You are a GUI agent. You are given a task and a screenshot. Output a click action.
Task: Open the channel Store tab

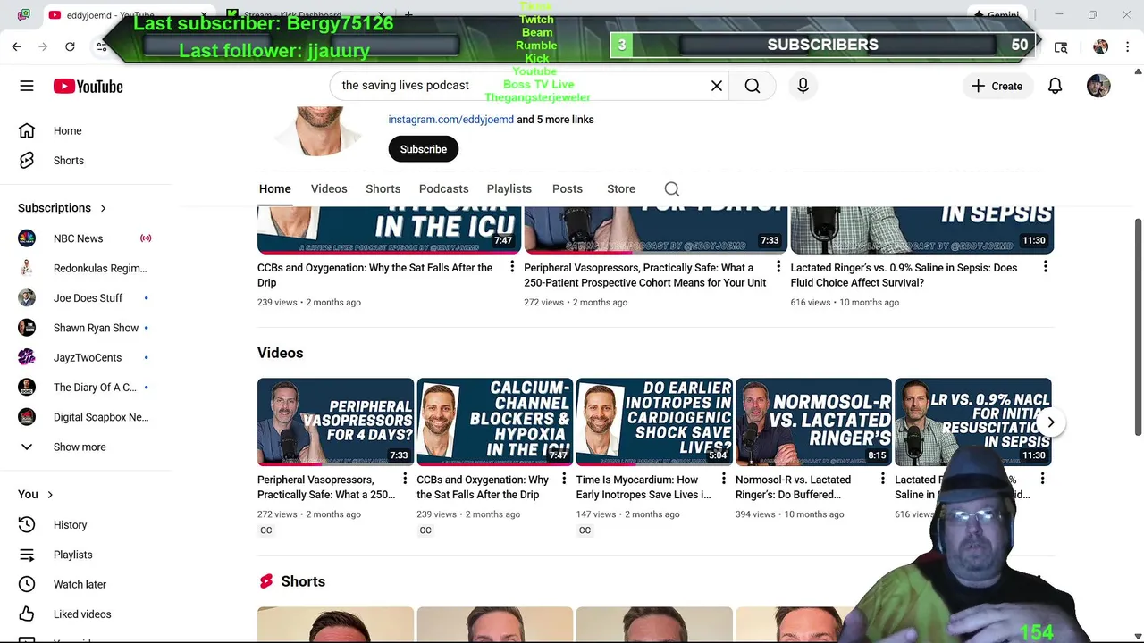[x=621, y=189]
